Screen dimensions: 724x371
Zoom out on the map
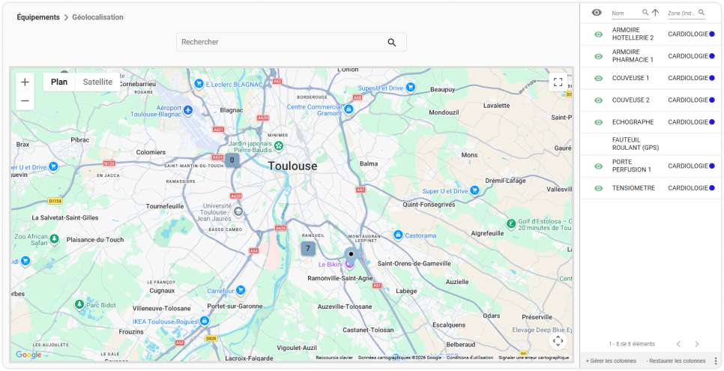tap(25, 100)
